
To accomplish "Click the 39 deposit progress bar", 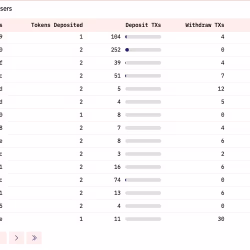I will (143, 63).
